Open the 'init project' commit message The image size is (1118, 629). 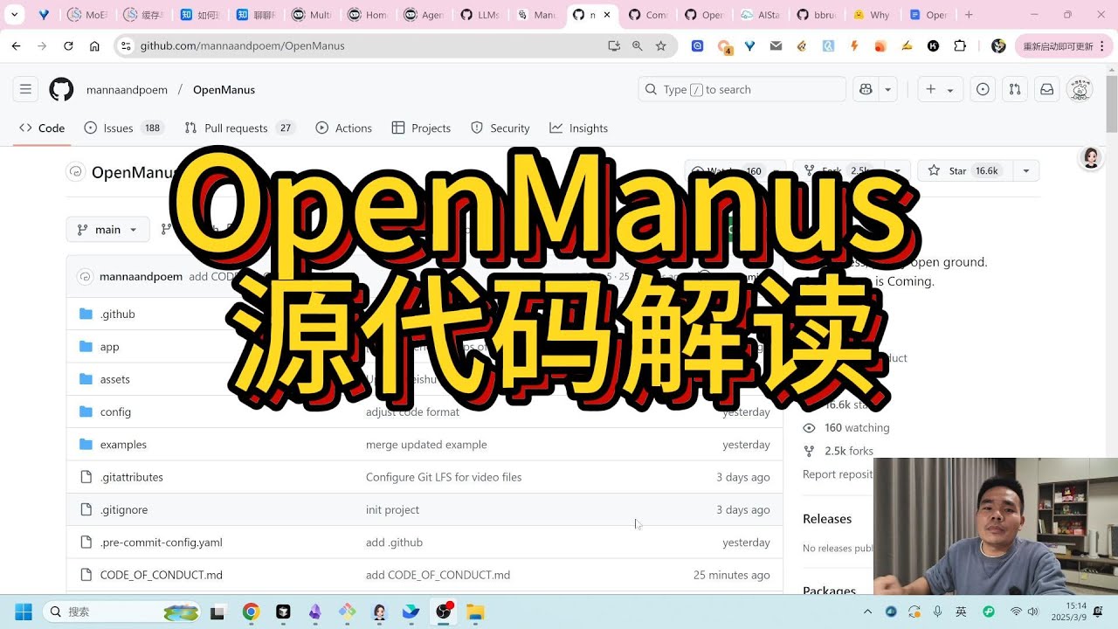pos(392,509)
